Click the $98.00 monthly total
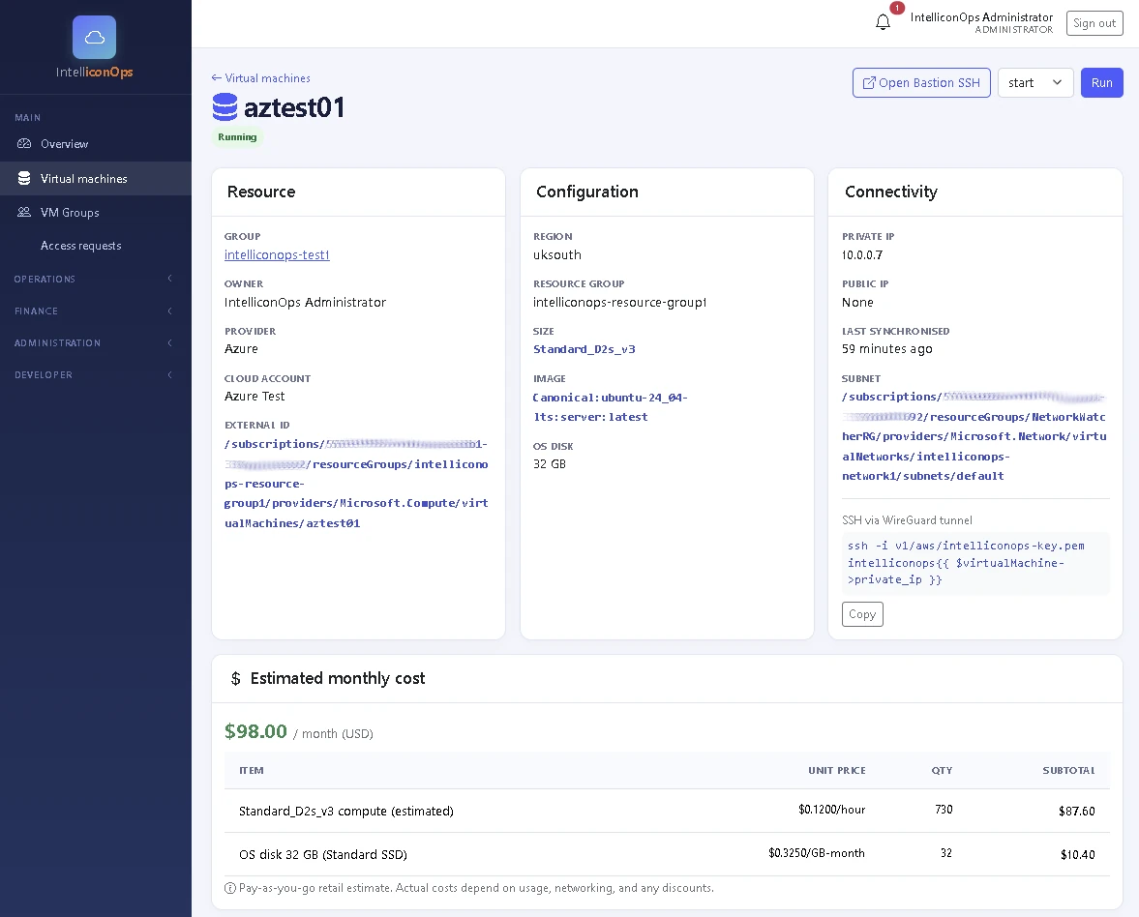 255,731
